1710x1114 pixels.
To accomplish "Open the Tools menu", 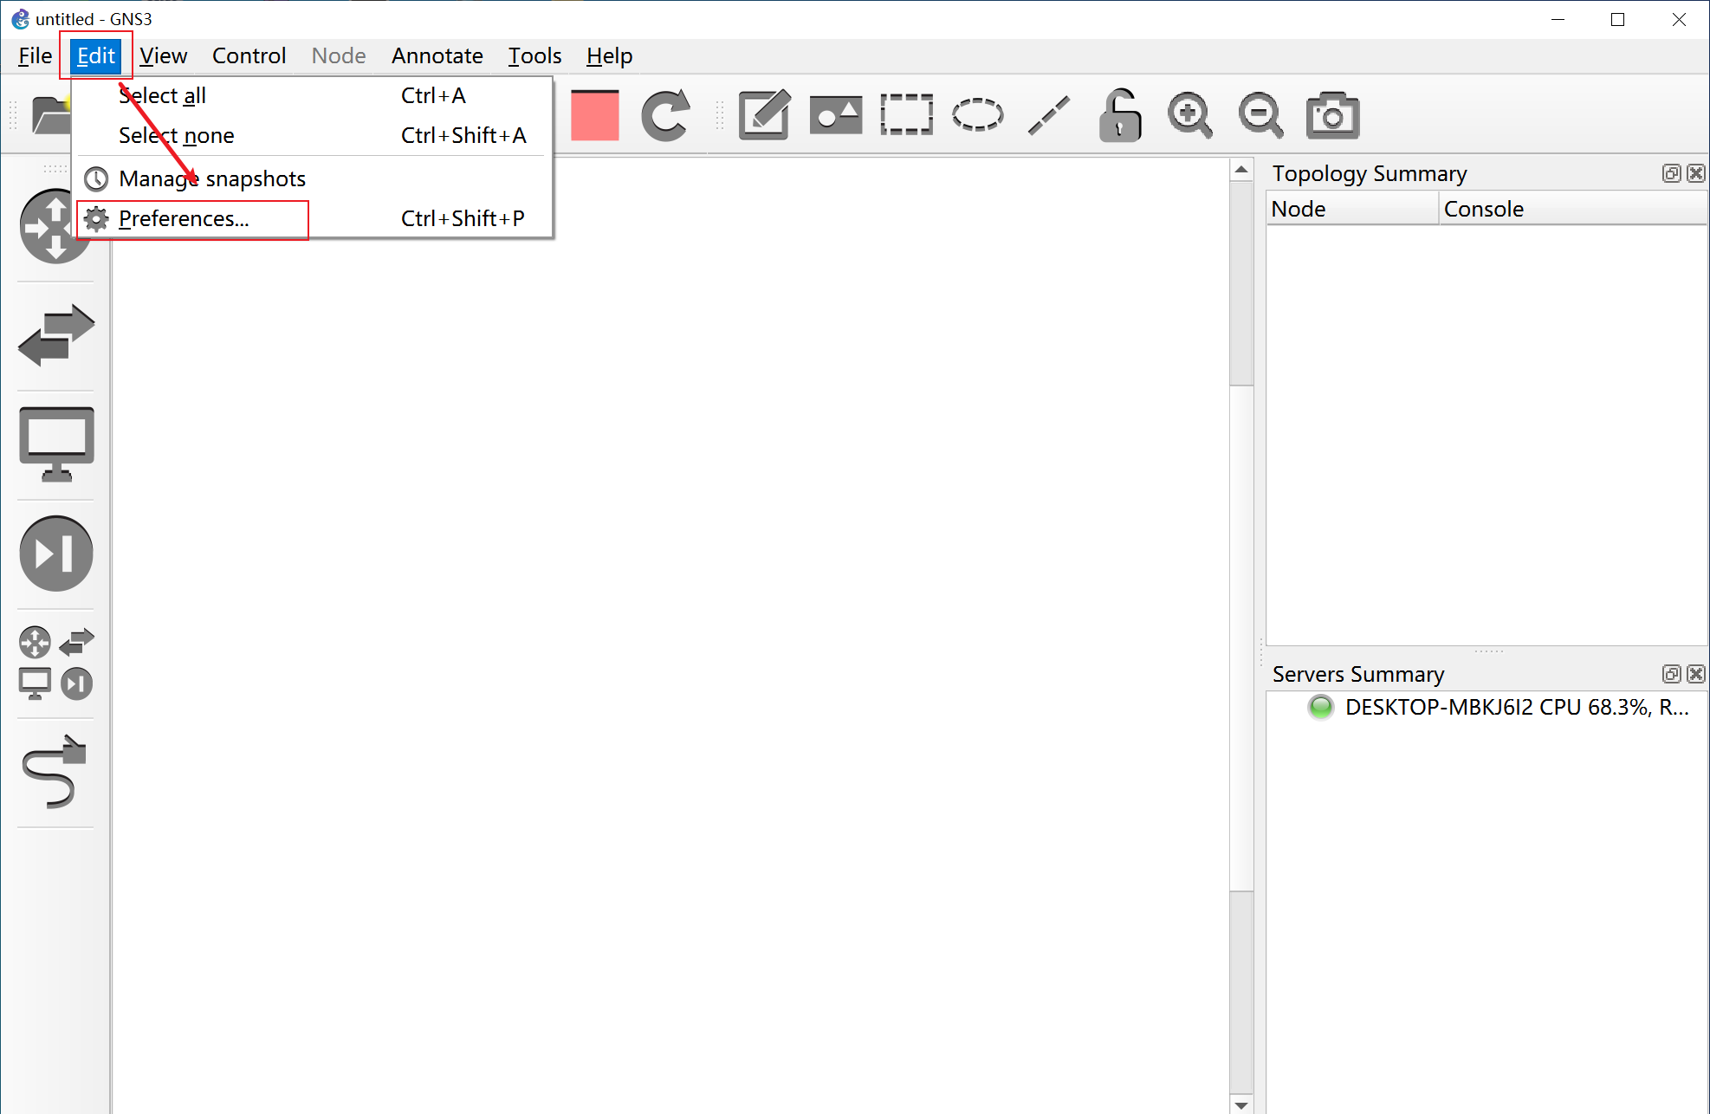I will pos(534,56).
